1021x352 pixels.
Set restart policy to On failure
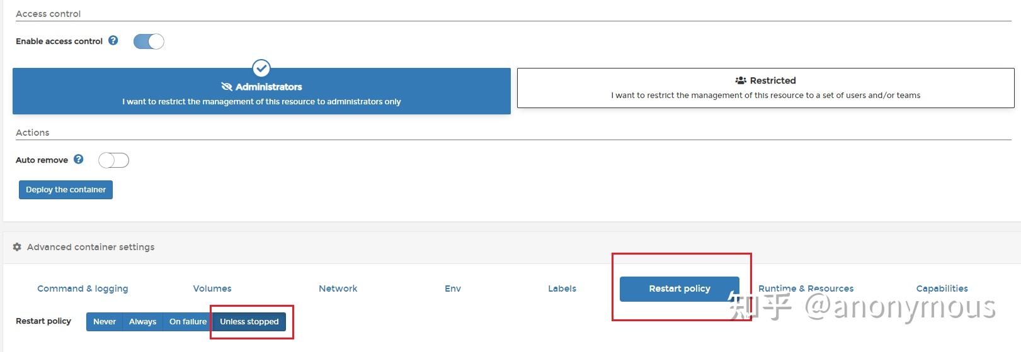[x=188, y=322]
